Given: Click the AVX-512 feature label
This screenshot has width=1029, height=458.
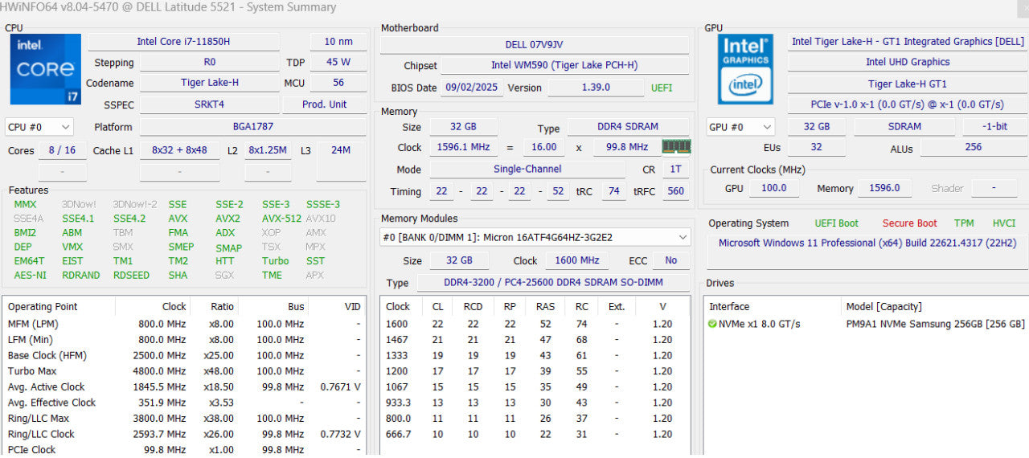Looking at the screenshot, I should coord(281,219).
